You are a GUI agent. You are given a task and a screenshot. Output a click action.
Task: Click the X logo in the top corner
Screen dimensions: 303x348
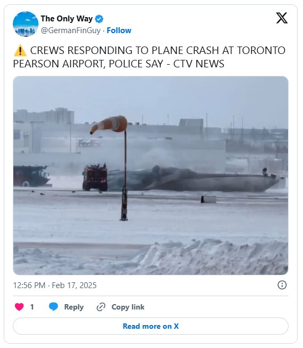tap(282, 18)
